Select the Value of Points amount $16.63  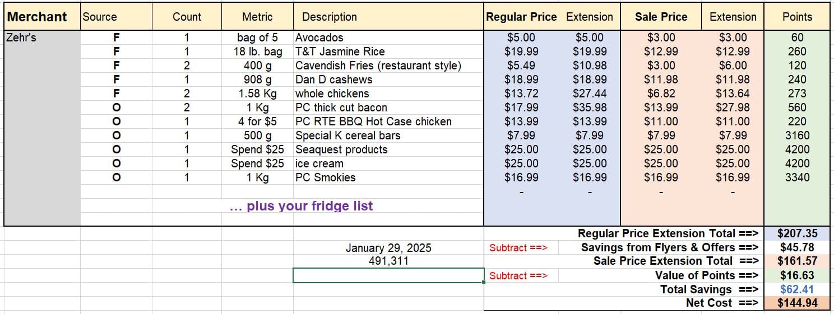(797, 275)
